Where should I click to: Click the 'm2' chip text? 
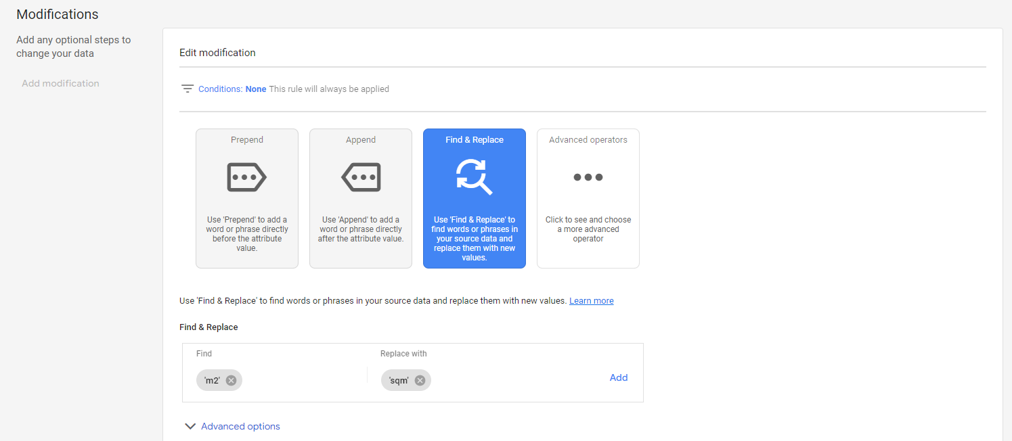212,380
